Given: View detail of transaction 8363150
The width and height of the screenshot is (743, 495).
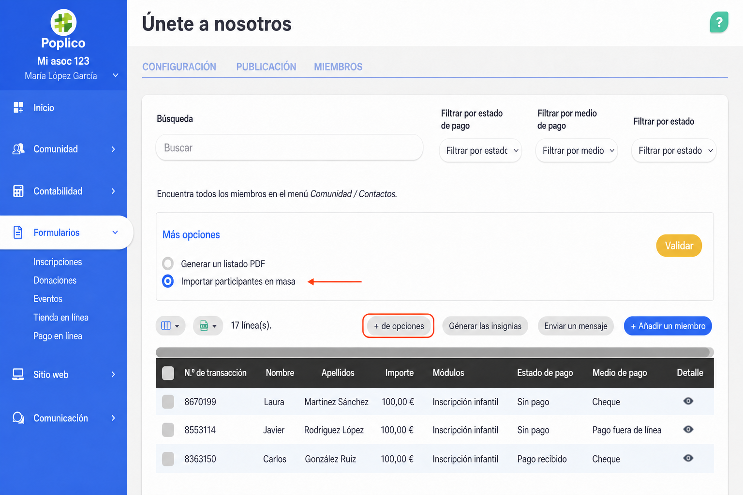Looking at the screenshot, I should click(688, 458).
